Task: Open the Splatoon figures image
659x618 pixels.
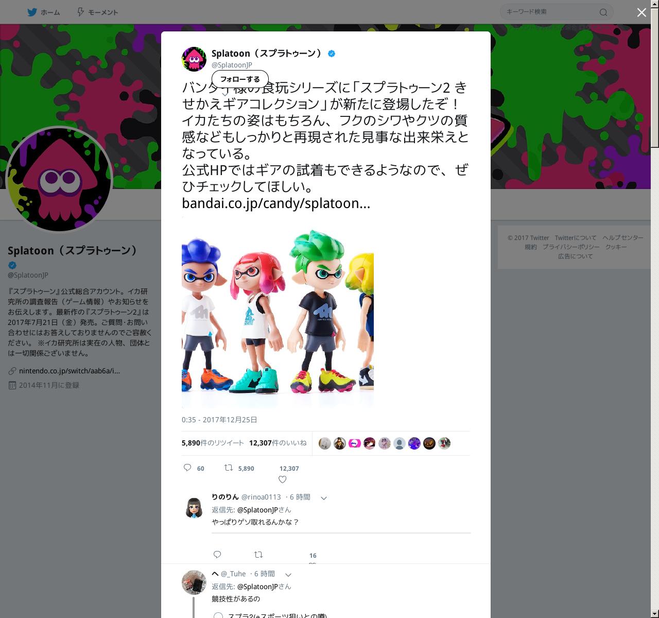Action: (278, 313)
